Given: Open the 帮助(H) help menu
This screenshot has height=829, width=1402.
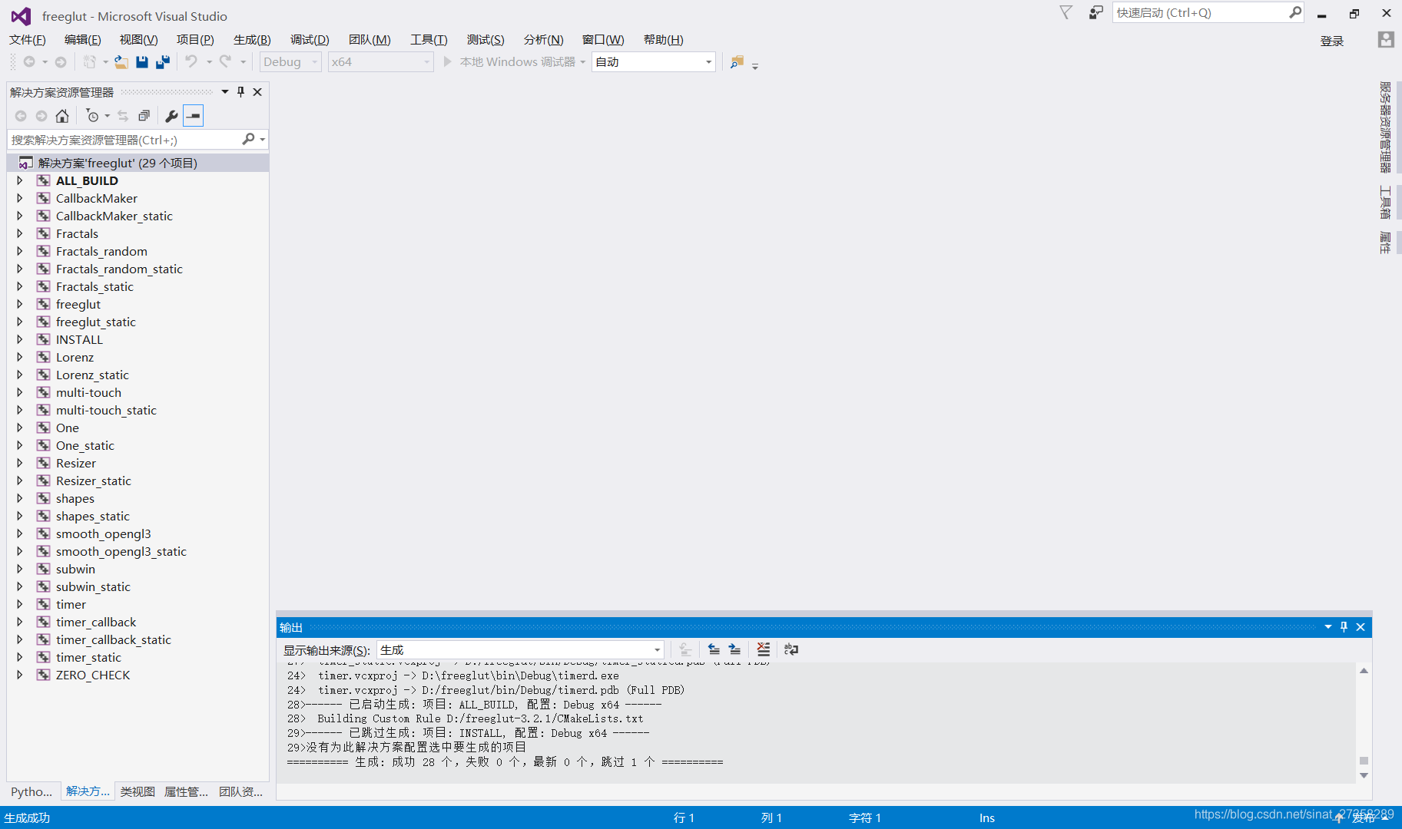Looking at the screenshot, I should 664,40.
